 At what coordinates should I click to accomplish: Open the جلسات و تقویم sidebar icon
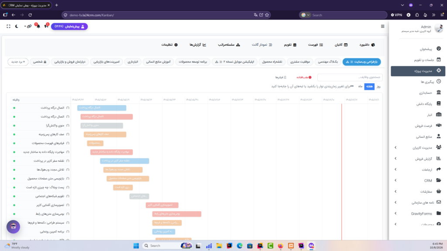click(439, 60)
